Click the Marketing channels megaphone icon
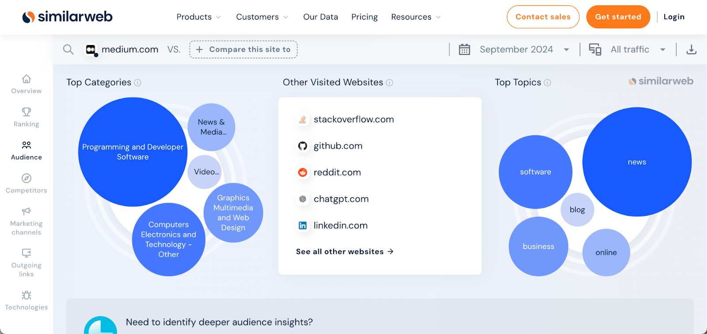 [27, 211]
